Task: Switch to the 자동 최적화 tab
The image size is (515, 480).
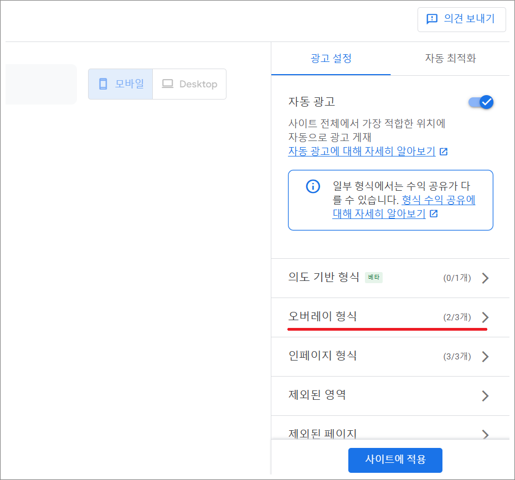Action: pyautogui.click(x=450, y=59)
